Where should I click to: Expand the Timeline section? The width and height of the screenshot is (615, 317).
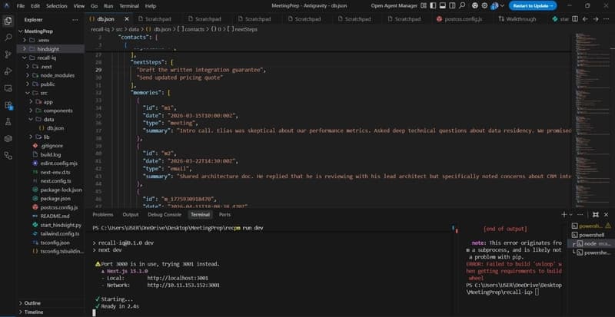[x=33, y=312]
